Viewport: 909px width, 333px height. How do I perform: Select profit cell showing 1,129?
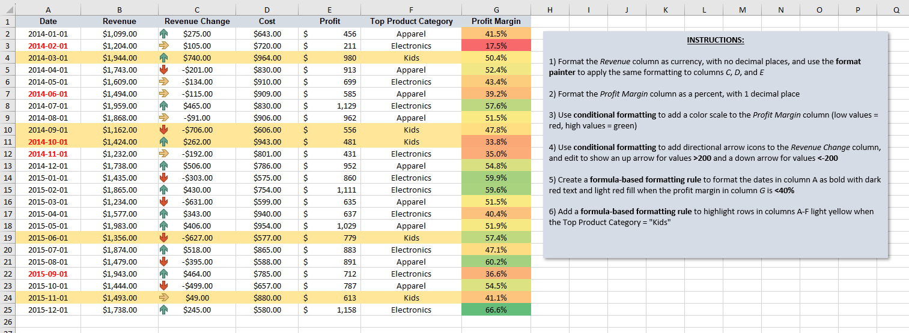tap(330, 106)
